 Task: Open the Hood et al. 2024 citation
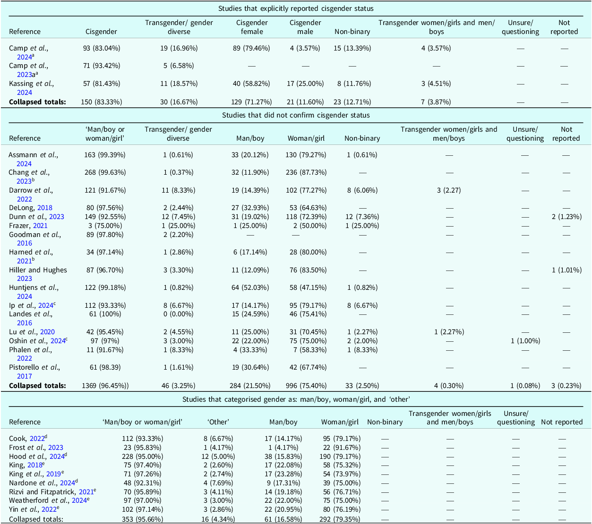(57, 456)
